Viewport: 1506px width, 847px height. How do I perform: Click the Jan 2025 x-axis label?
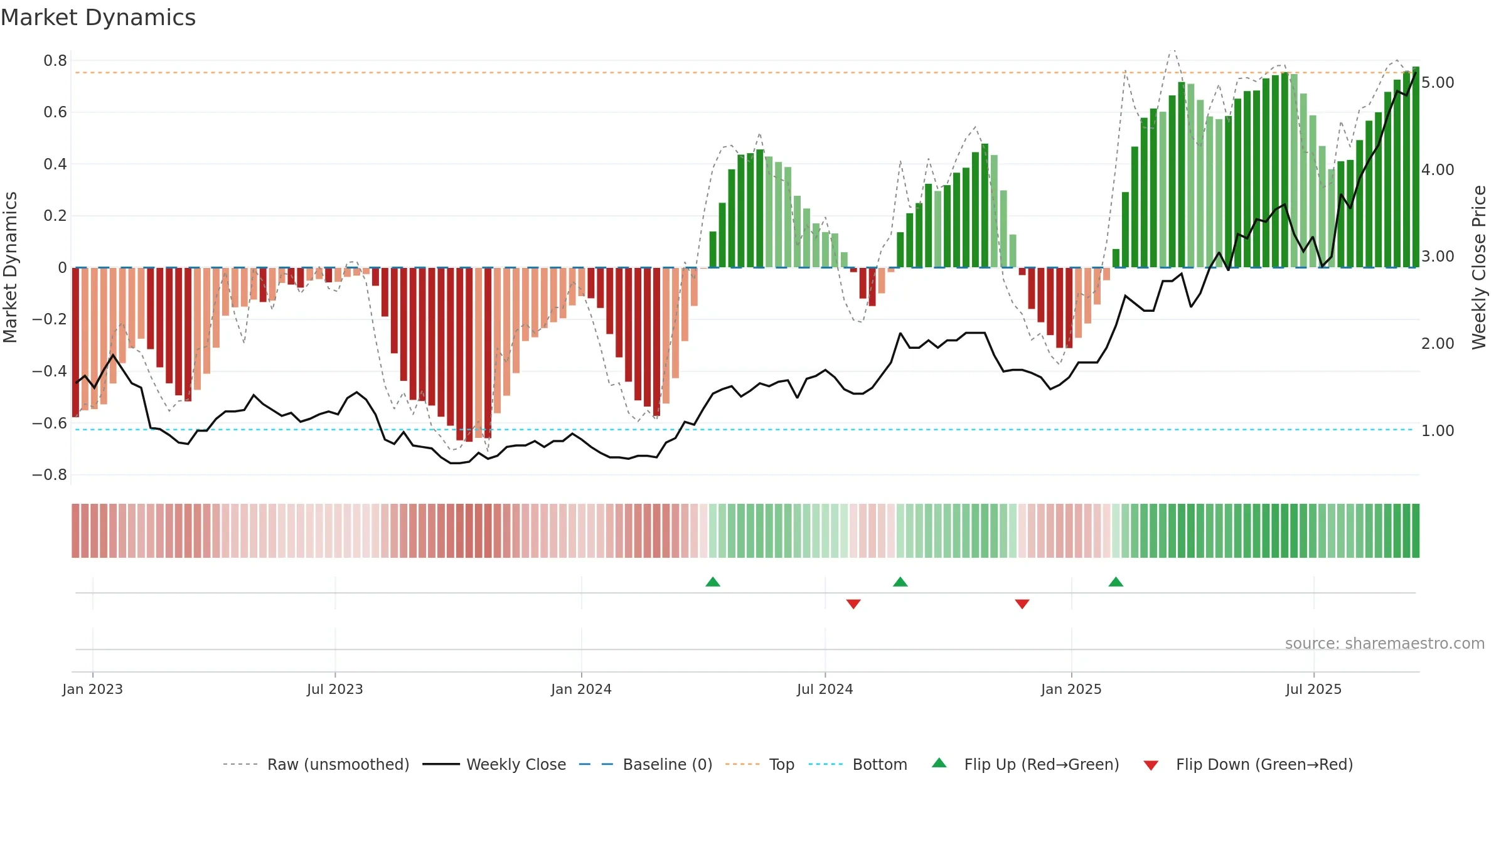point(1072,689)
